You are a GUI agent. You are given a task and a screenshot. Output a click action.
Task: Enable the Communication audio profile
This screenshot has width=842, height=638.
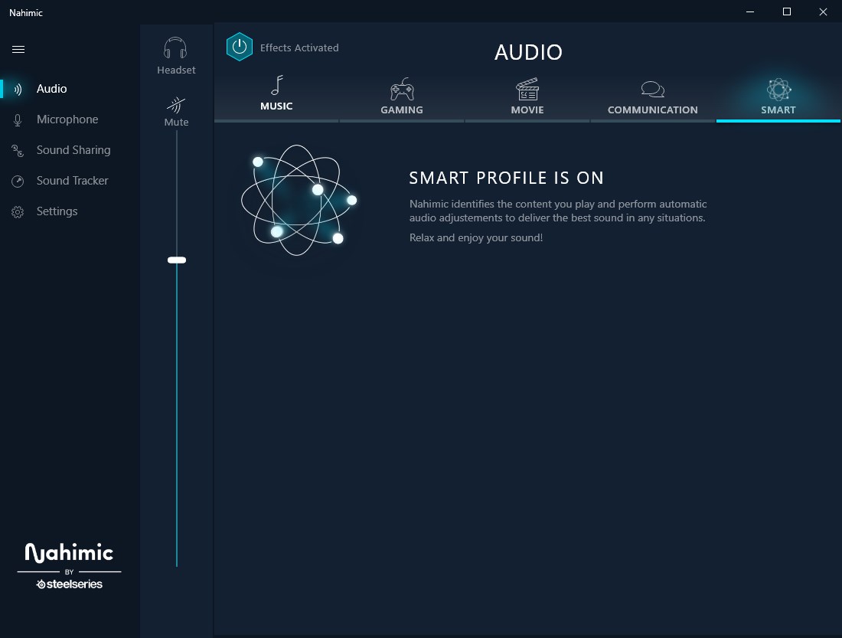click(x=652, y=96)
